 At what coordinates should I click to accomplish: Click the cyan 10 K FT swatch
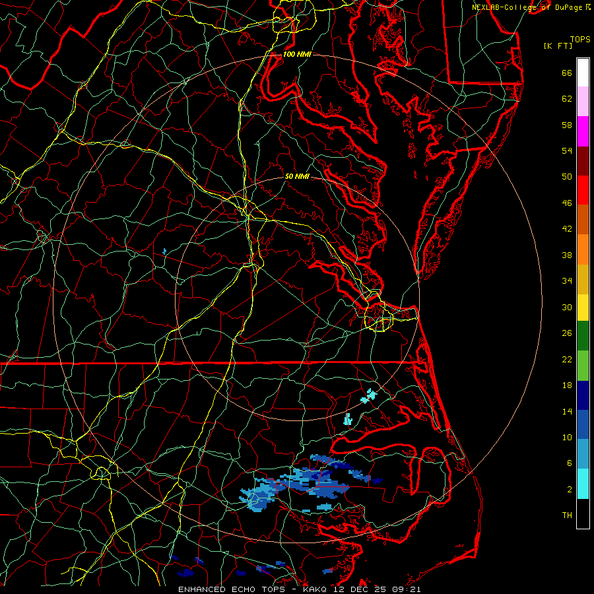pos(583,484)
